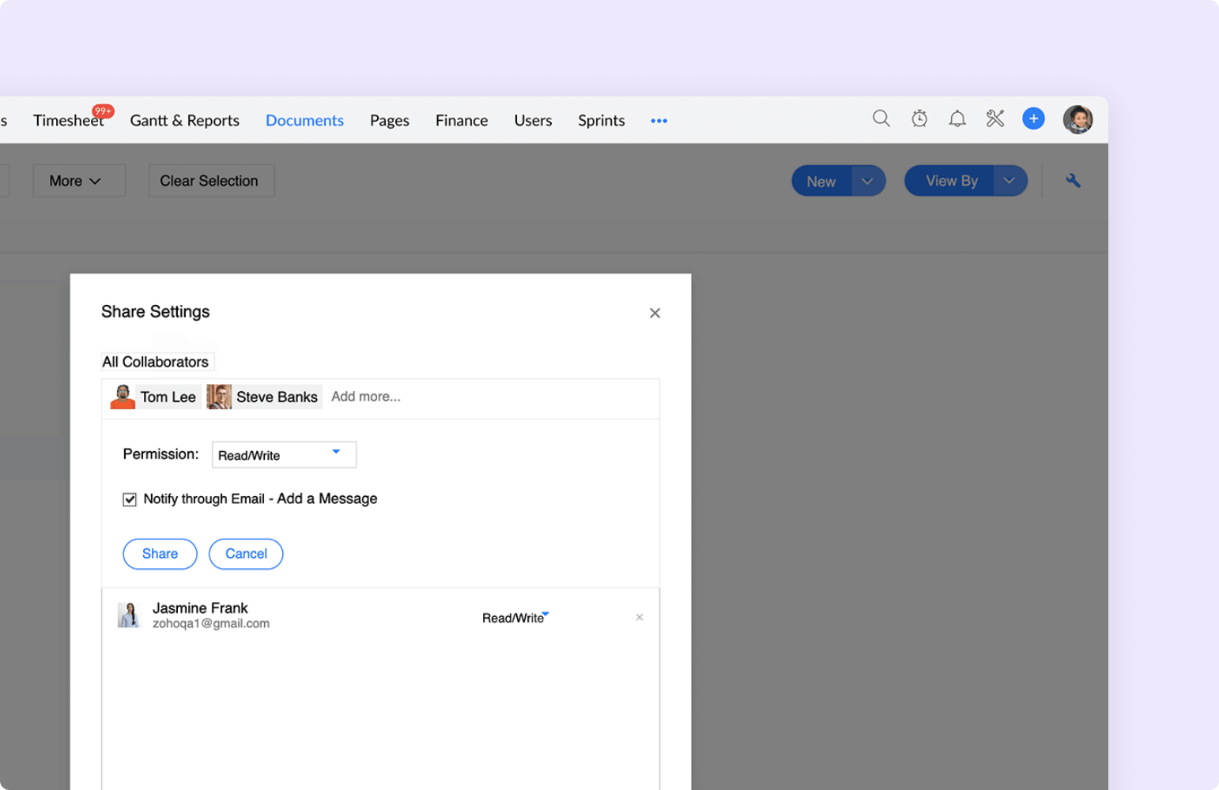Close the Share Settings dialog
The height and width of the screenshot is (790, 1219).
coord(655,314)
